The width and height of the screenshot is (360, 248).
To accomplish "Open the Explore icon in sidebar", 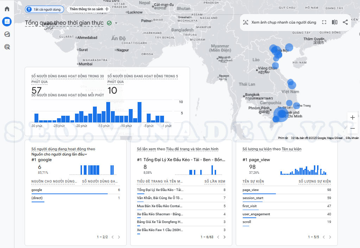I will tap(7, 34).
